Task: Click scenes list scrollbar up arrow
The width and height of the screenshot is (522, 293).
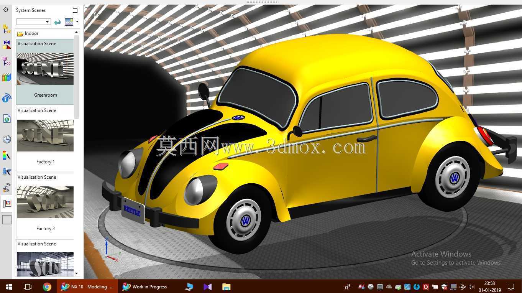Action: (76, 33)
